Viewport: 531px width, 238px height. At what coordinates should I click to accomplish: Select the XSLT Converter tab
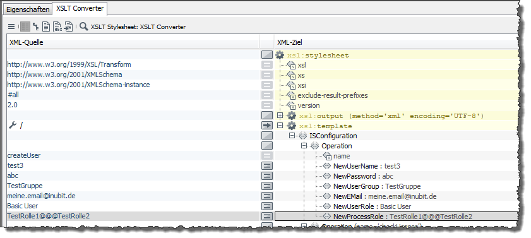coord(80,8)
